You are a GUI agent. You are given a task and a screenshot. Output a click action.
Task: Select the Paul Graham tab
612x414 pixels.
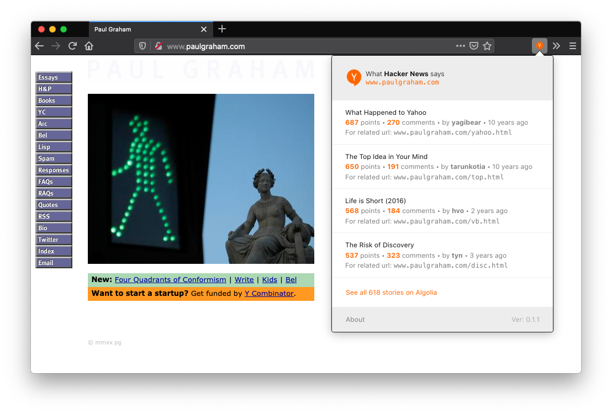tap(151, 29)
